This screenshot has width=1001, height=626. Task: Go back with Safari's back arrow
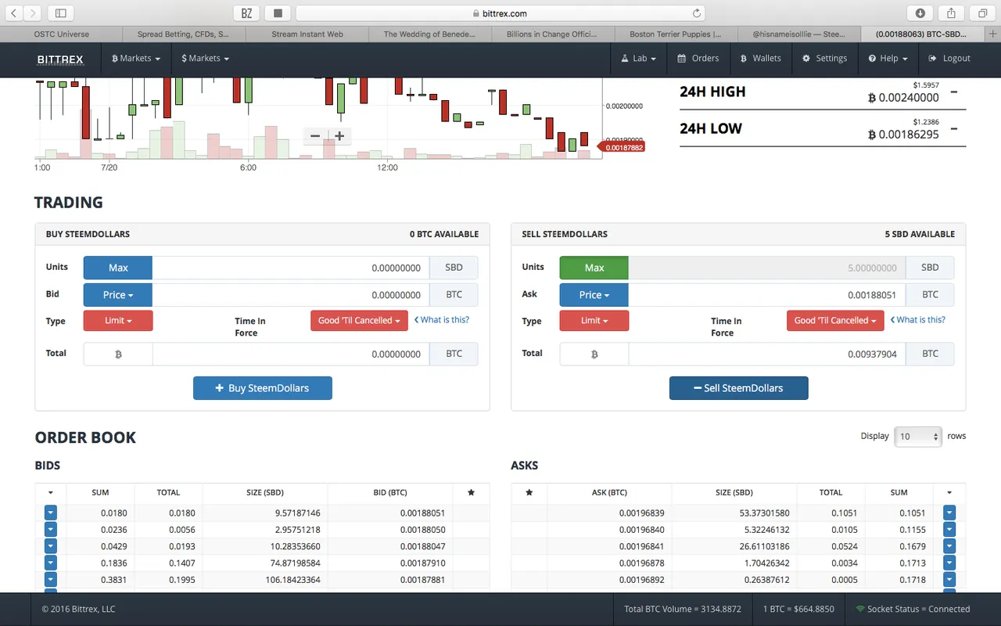pos(13,13)
